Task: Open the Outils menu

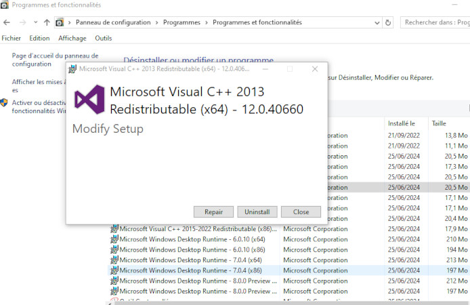Action: coord(104,38)
